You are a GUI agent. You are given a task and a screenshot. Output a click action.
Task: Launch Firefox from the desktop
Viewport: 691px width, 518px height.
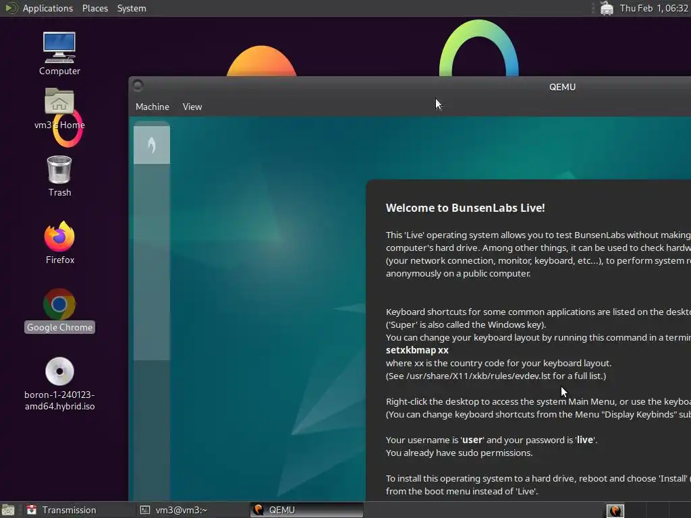(59, 242)
